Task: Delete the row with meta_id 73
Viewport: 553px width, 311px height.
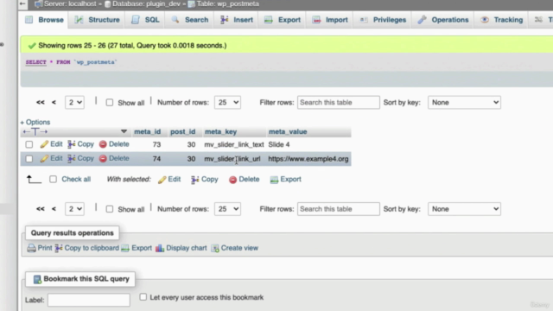Action: point(114,144)
